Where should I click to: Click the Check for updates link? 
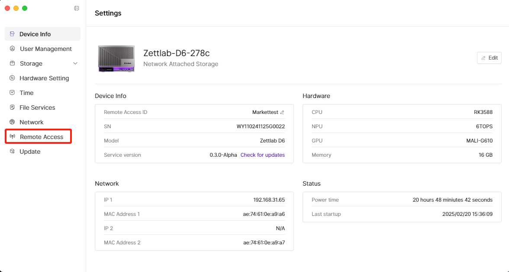coord(262,155)
